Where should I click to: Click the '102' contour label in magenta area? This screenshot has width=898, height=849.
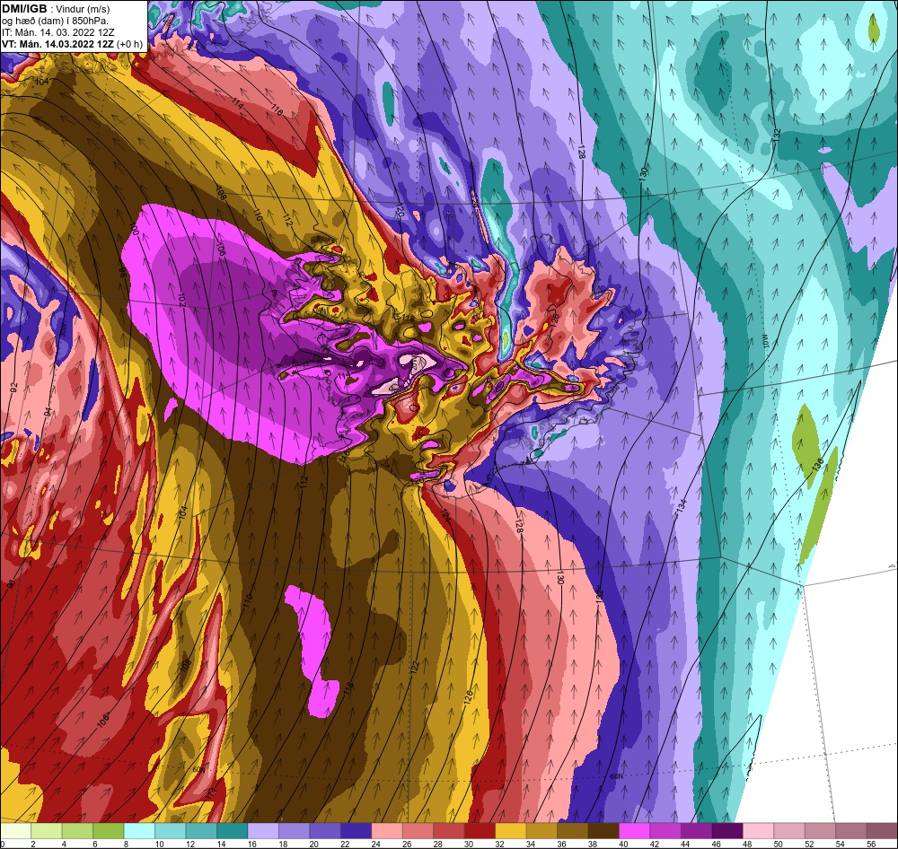[x=182, y=300]
